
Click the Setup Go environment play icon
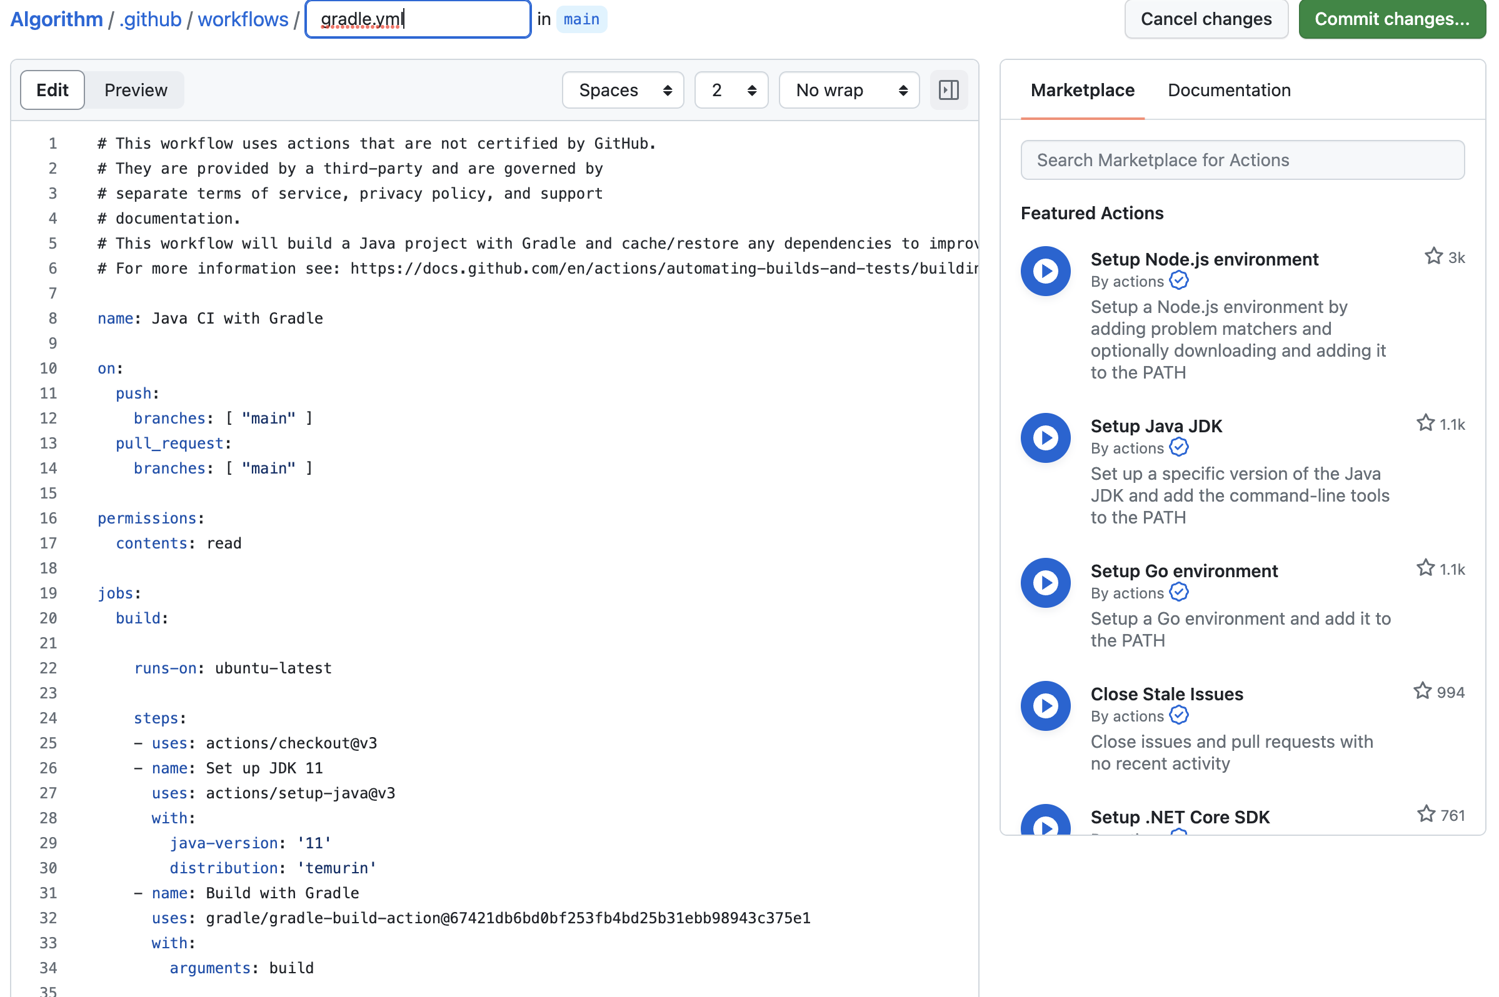click(x=1045, y=582)
